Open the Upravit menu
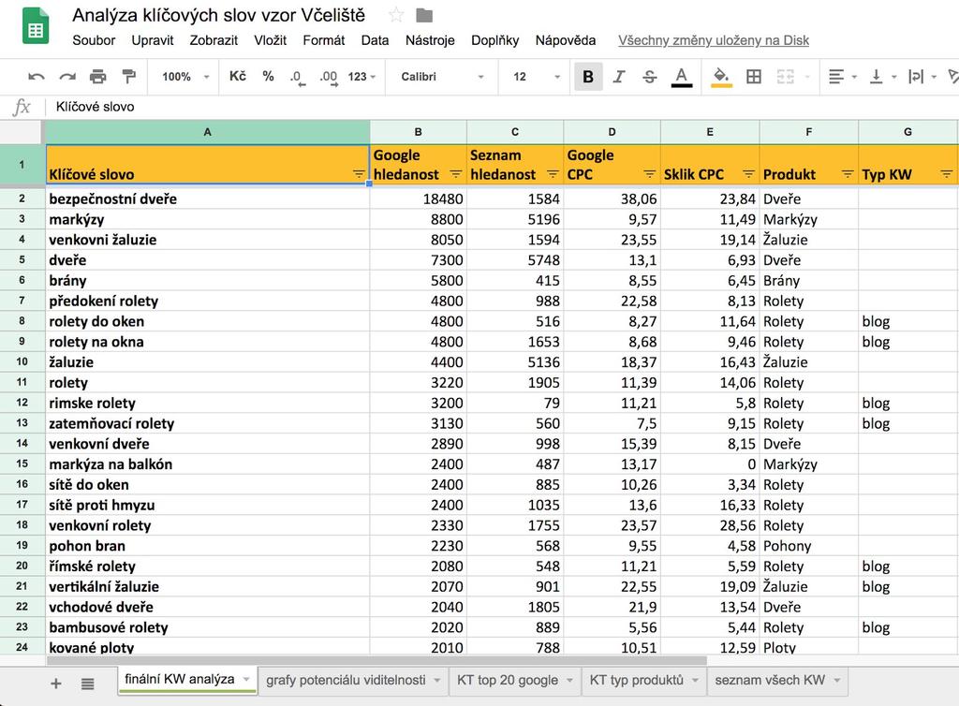959x706 pixels. [153, 40]
